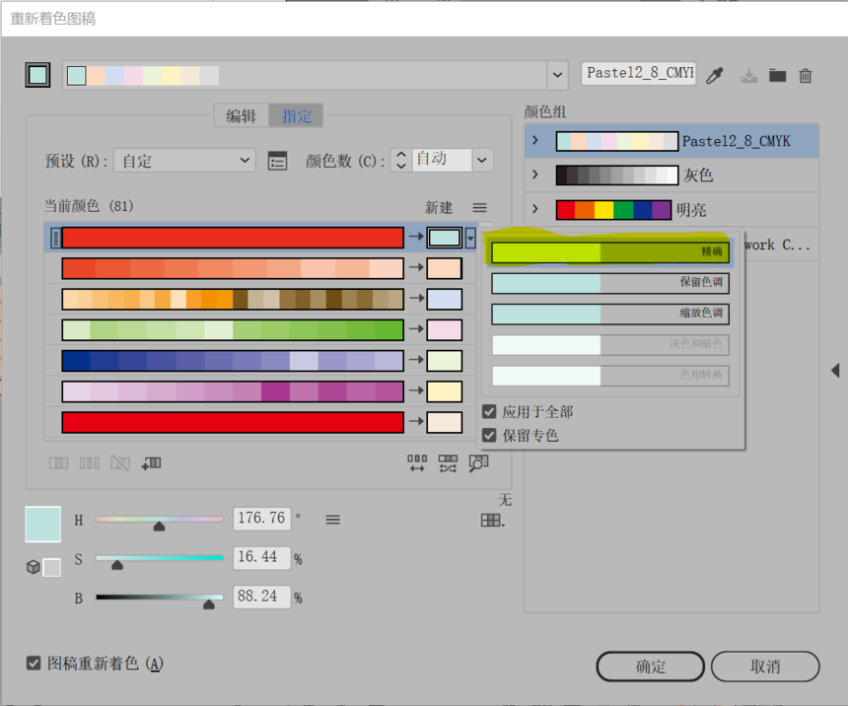Image resolution: width=848 pixels, height=706 pixels.
Task: Click the blue gradient current color row
Action: 233,361
